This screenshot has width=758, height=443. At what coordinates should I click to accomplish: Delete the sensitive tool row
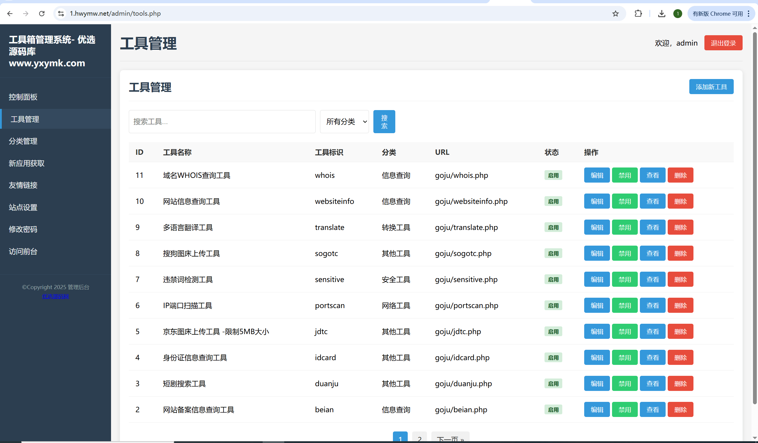point(680,279)
